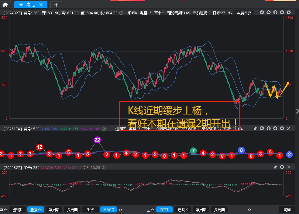Click the hexagon settings icon in main chart header
Screen dimensions: 299x214
289,12
